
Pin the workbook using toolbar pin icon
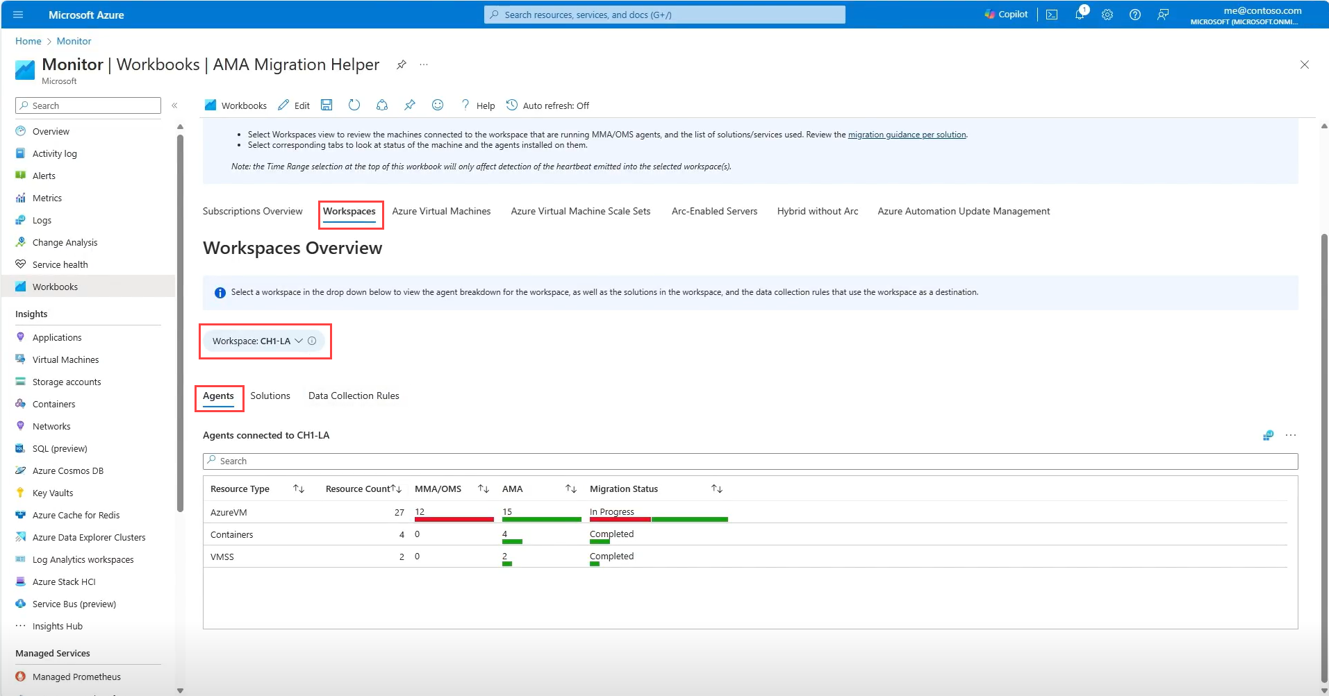click(410, 105)
